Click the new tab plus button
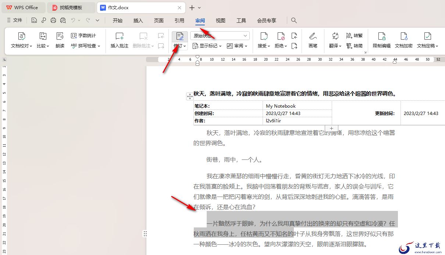Image resolution: width=445 pixels, height=255 pixels. click(x=192, y=7)
